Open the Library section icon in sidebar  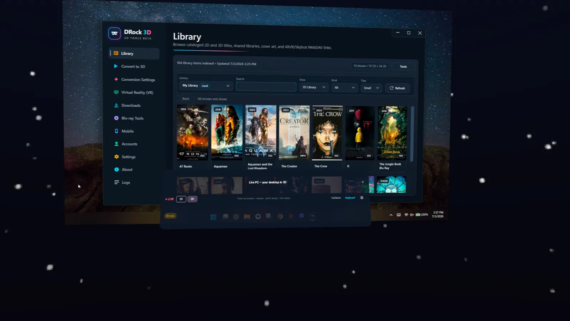click(x=116, y=53)
